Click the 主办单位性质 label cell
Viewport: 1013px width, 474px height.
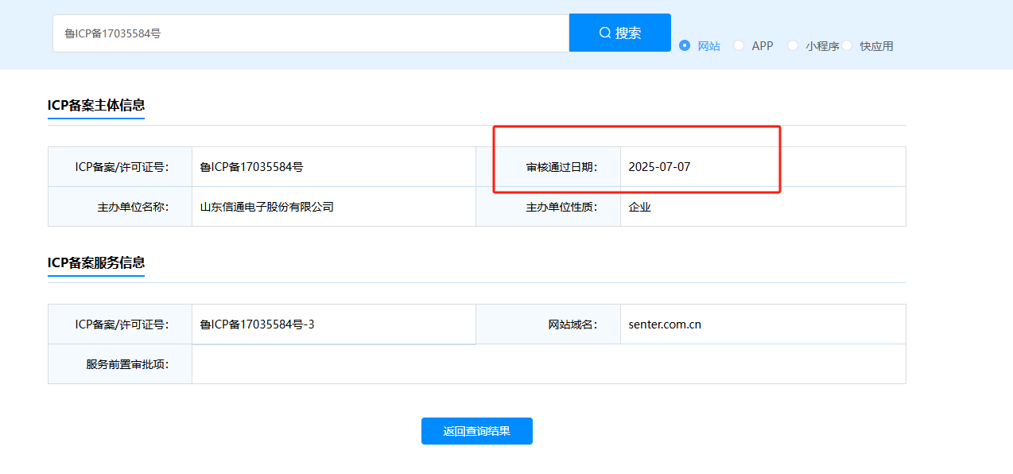(x=549, y=207)
